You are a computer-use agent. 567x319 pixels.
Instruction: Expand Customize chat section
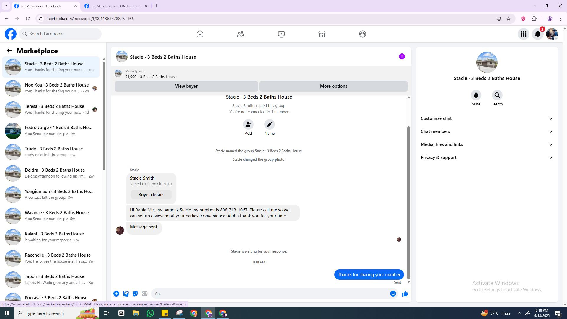pos(487,118)
